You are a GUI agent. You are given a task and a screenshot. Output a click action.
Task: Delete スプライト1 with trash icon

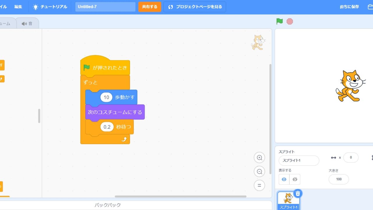(x=298, y=194)
